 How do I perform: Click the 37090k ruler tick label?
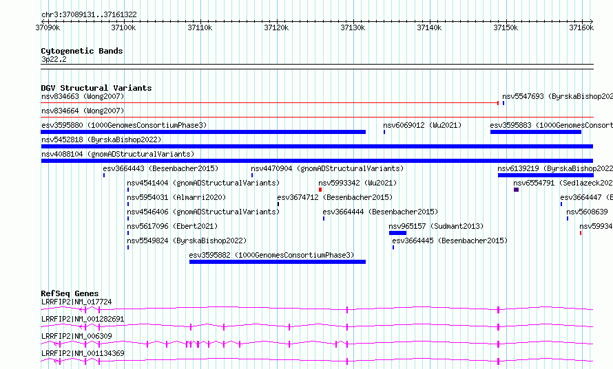[x=48, y=27]
